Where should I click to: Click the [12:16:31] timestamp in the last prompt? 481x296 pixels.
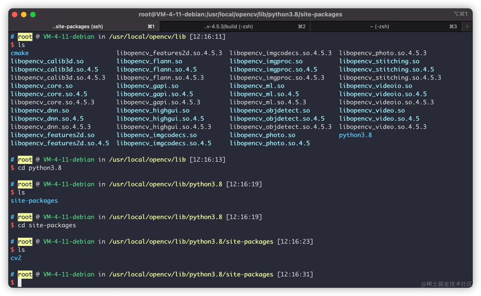pyautogui.click(x=295, y=274)
